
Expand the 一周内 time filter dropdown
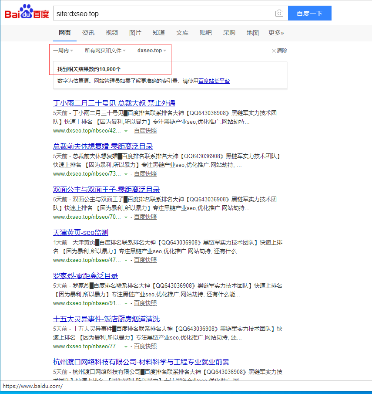coord(63,51)
